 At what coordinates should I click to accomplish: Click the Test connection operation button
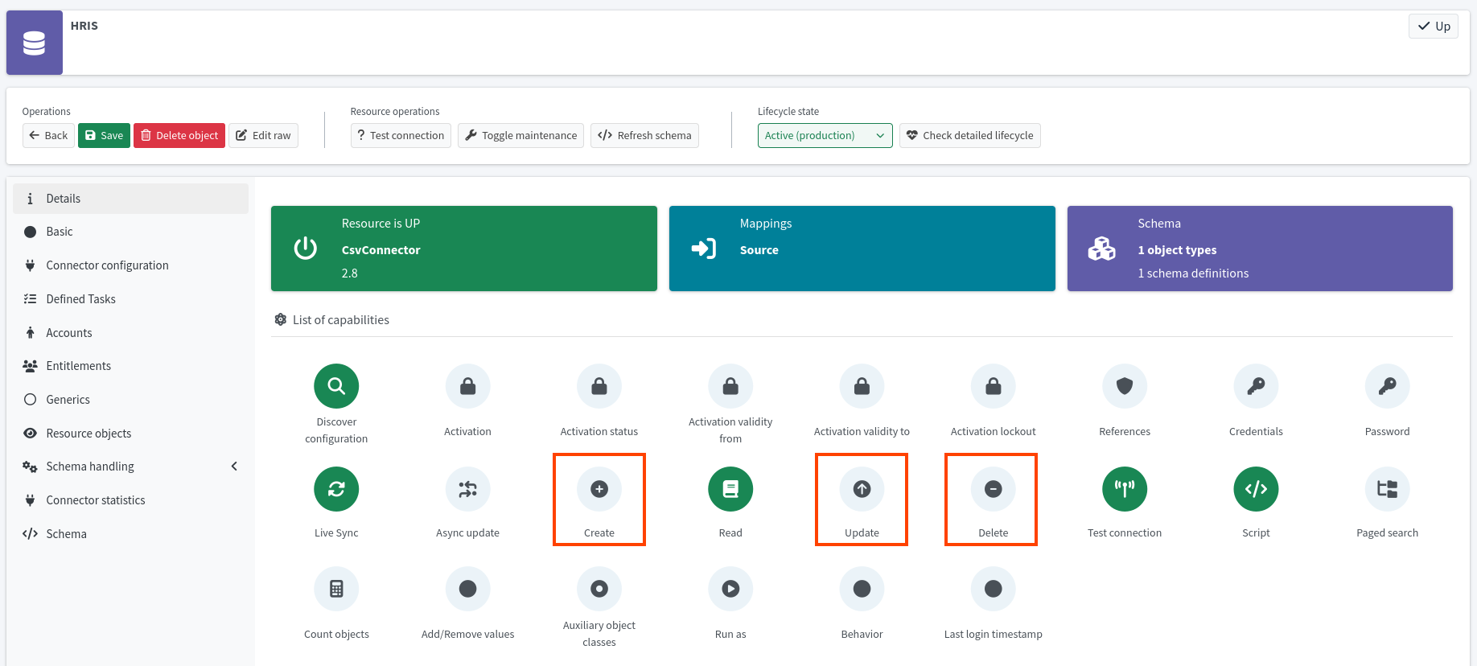(401, 135)
